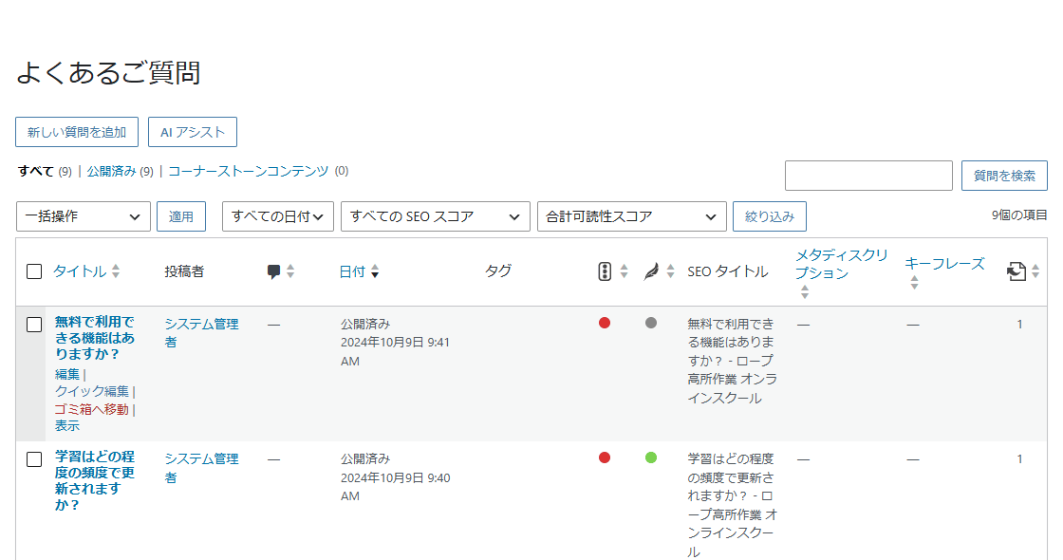Click 新しい質問を追加 button

point(77,132)
